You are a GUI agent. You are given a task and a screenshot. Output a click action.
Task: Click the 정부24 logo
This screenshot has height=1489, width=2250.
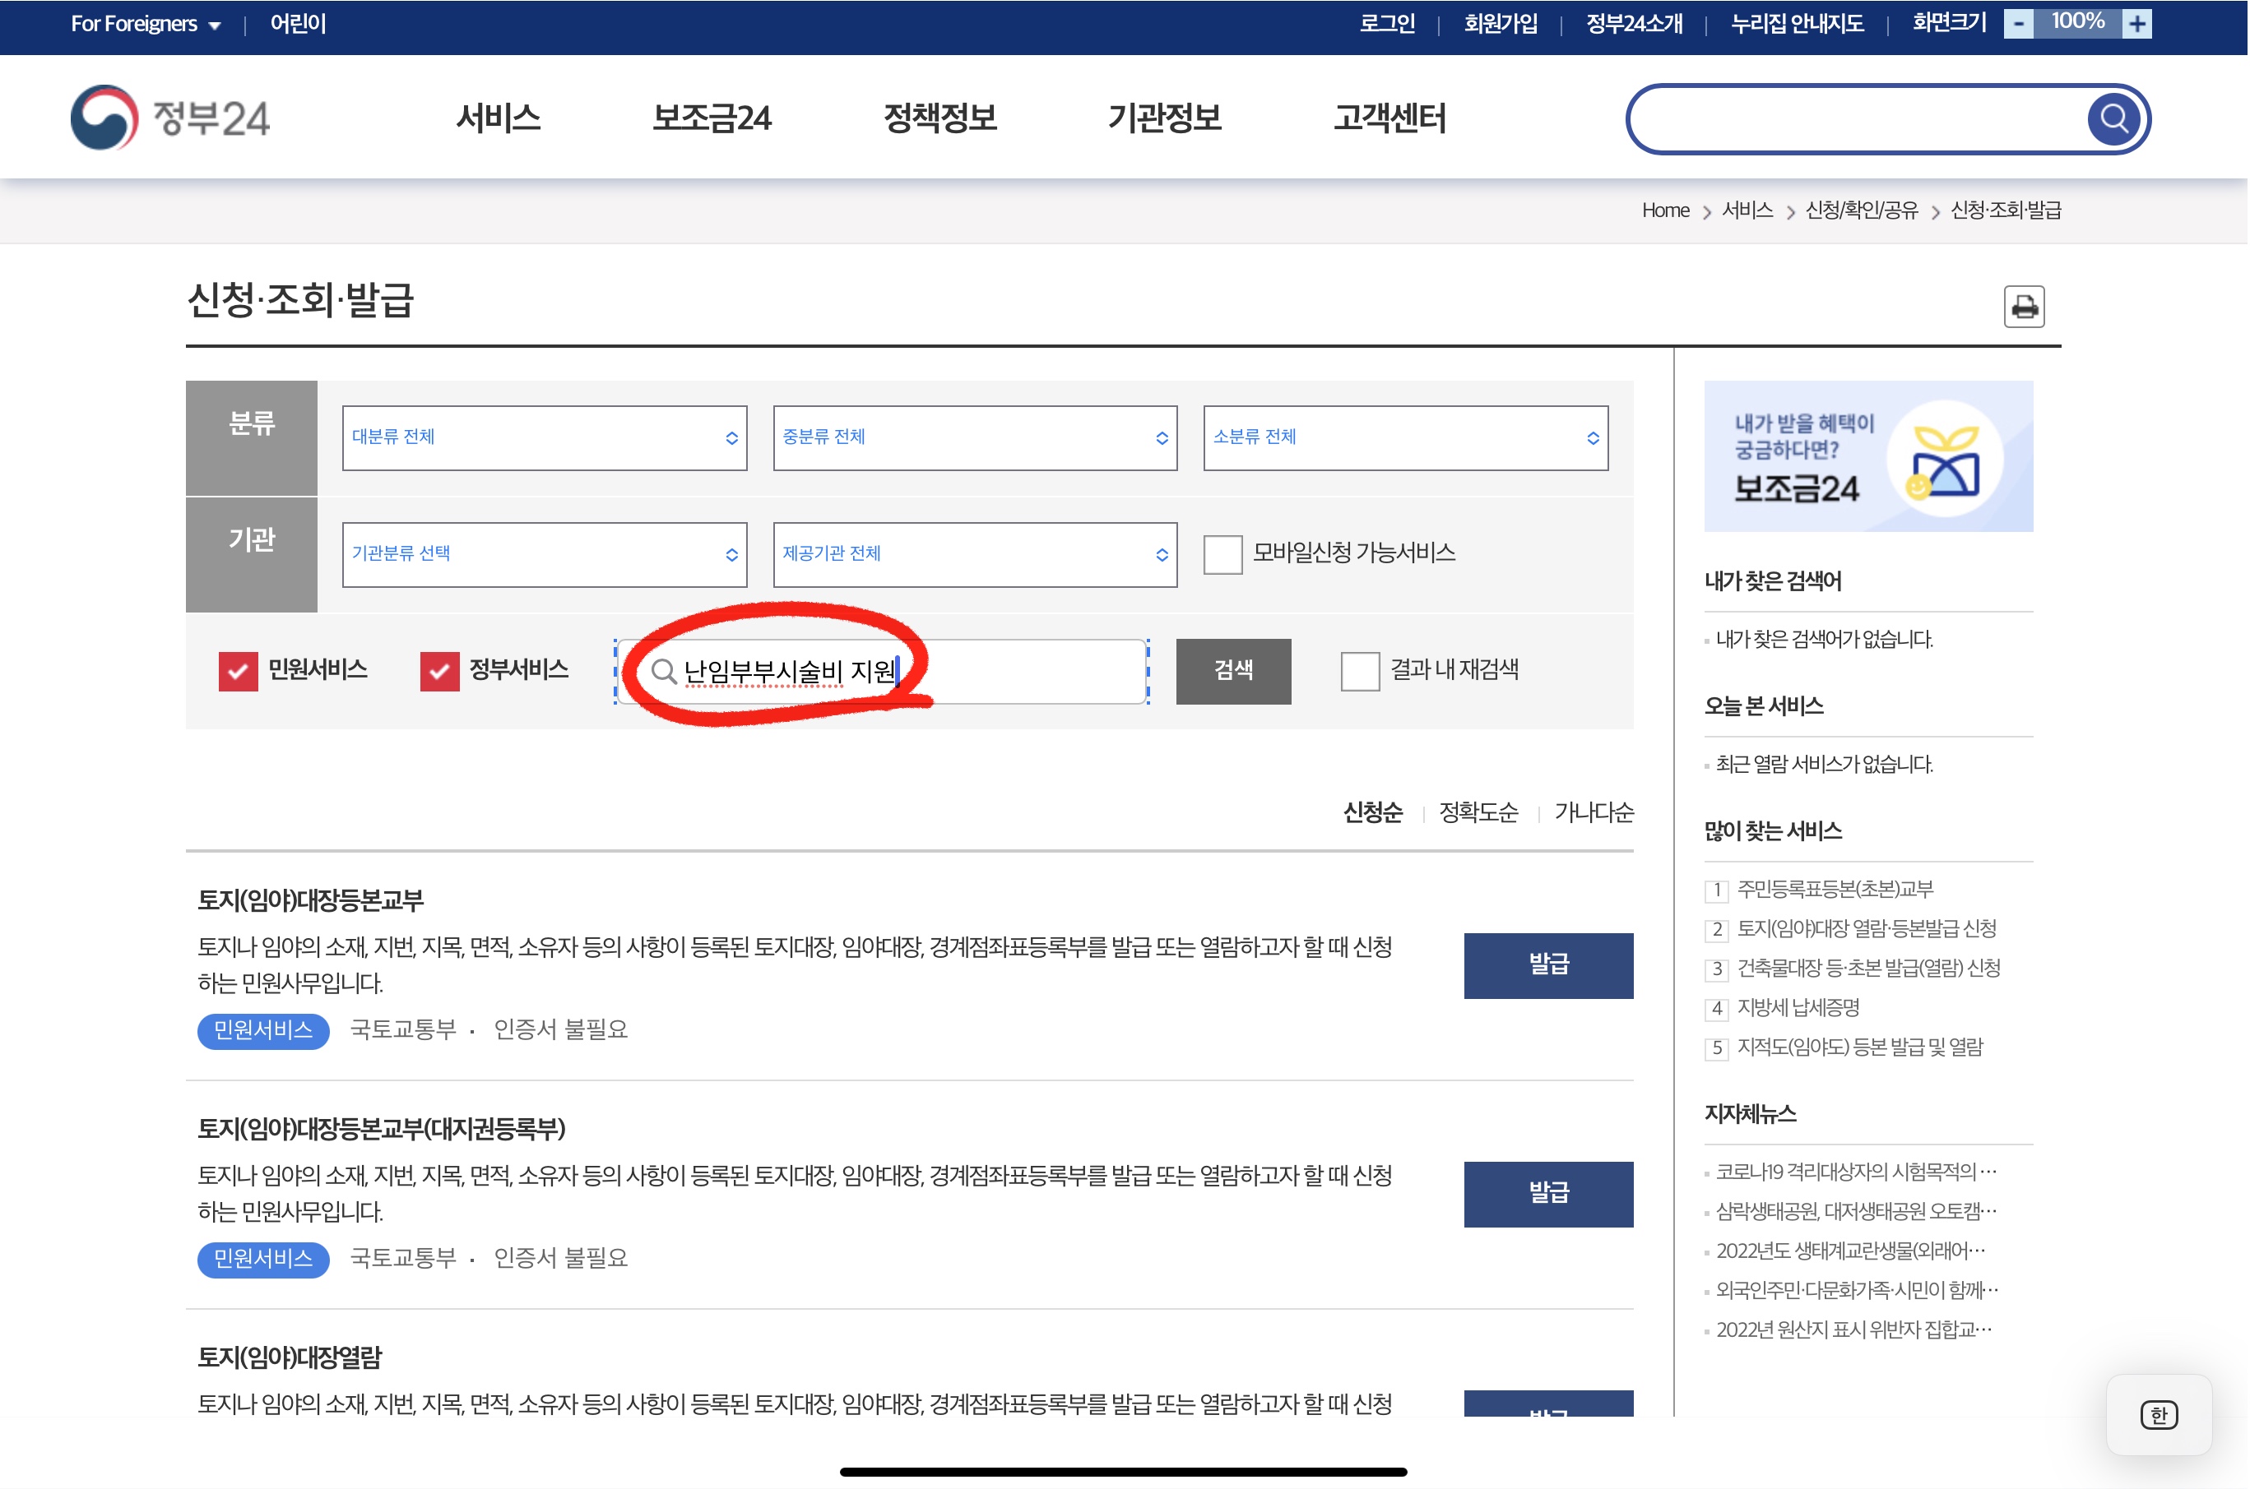(169, 118)
